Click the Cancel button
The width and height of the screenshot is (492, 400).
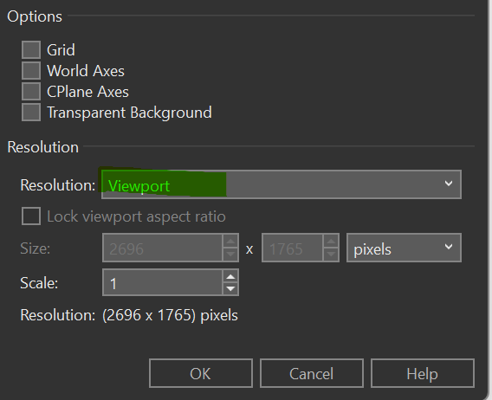312,373
